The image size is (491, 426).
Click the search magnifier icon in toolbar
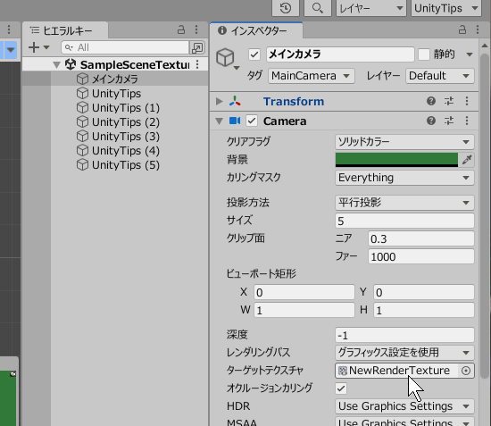coord(318,8)
